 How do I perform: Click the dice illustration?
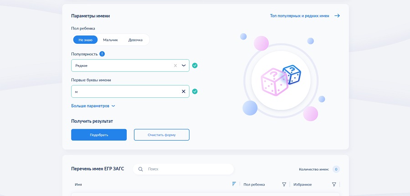[281, 80]
